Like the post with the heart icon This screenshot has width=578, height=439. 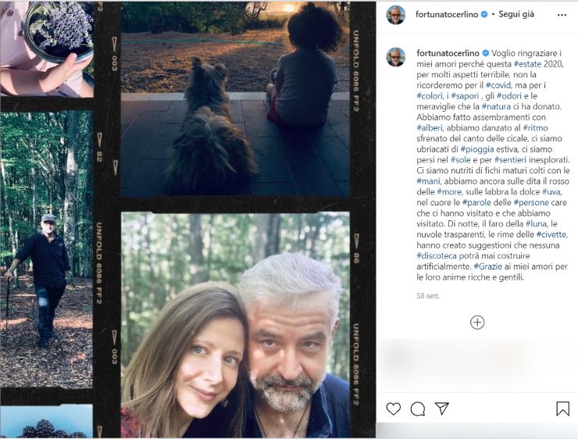tap(394, 409)
